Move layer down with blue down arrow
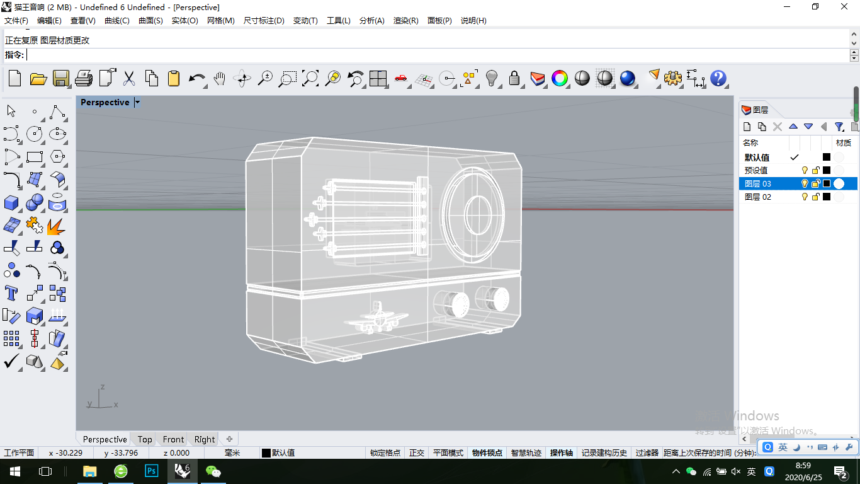 pos(808,127)
